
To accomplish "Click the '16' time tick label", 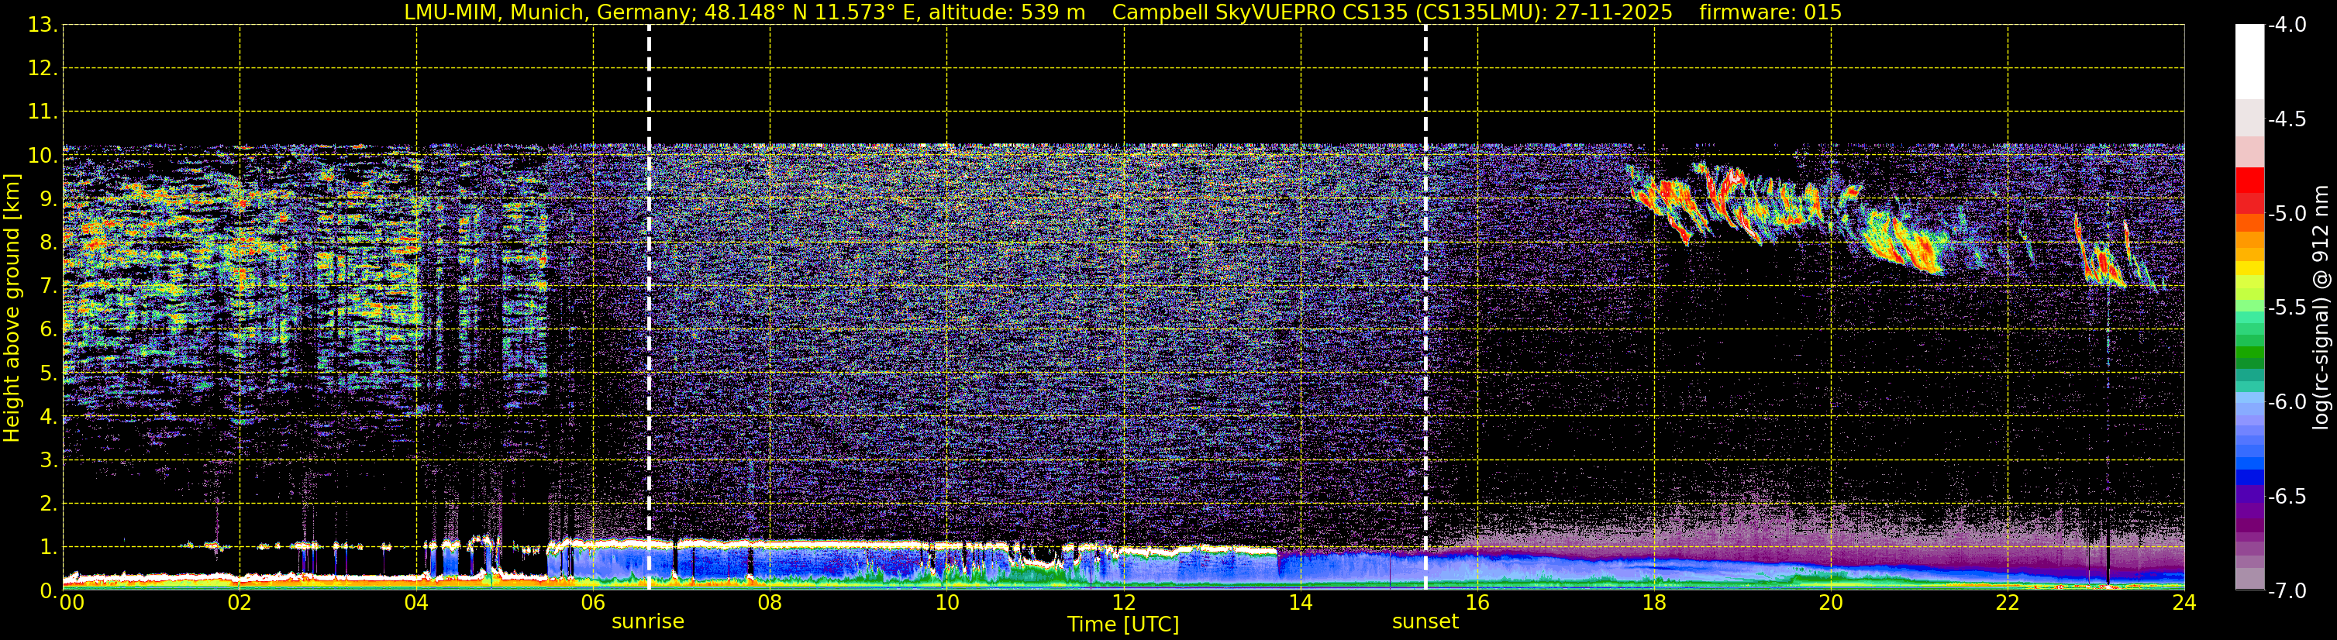I will coord(1478,603).
